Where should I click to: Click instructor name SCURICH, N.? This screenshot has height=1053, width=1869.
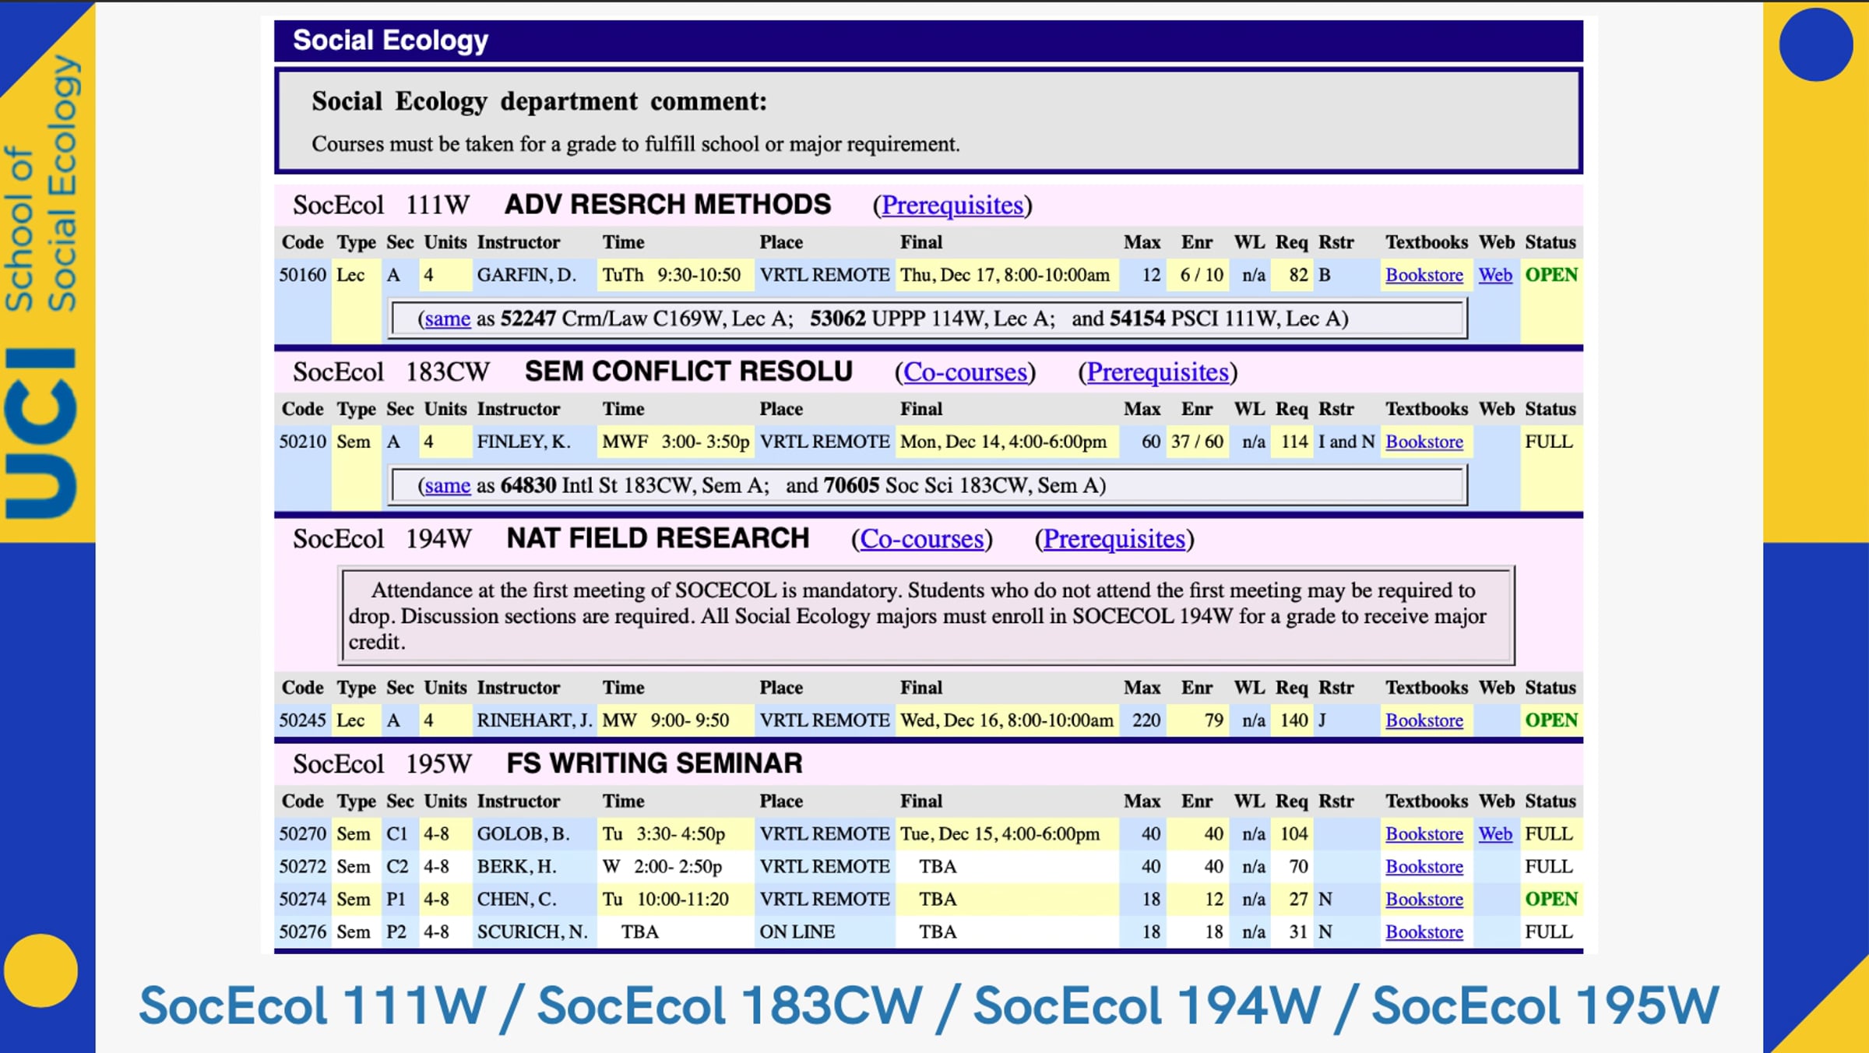click(x=532, y=932)
